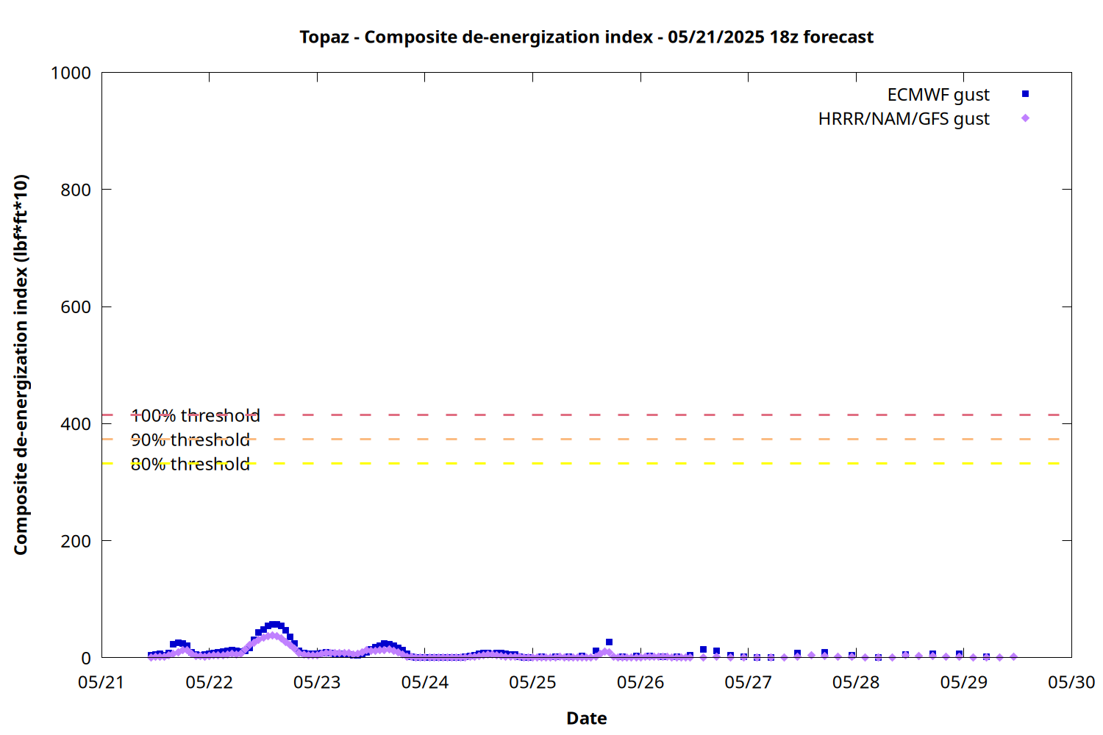The image size is (1103, 735).
Task: Click the y-axis tick label '800'
Action: tap(76, 190)
